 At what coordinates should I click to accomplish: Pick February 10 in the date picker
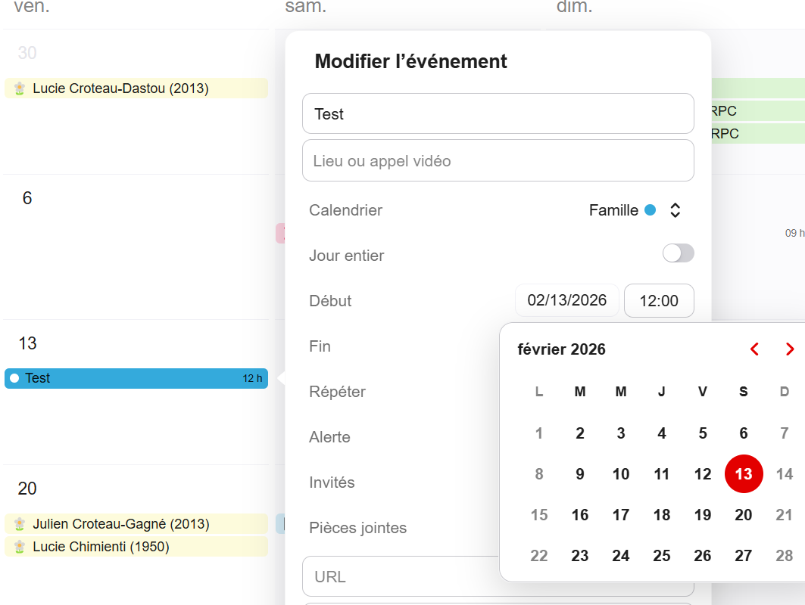[x=621, y=474]
